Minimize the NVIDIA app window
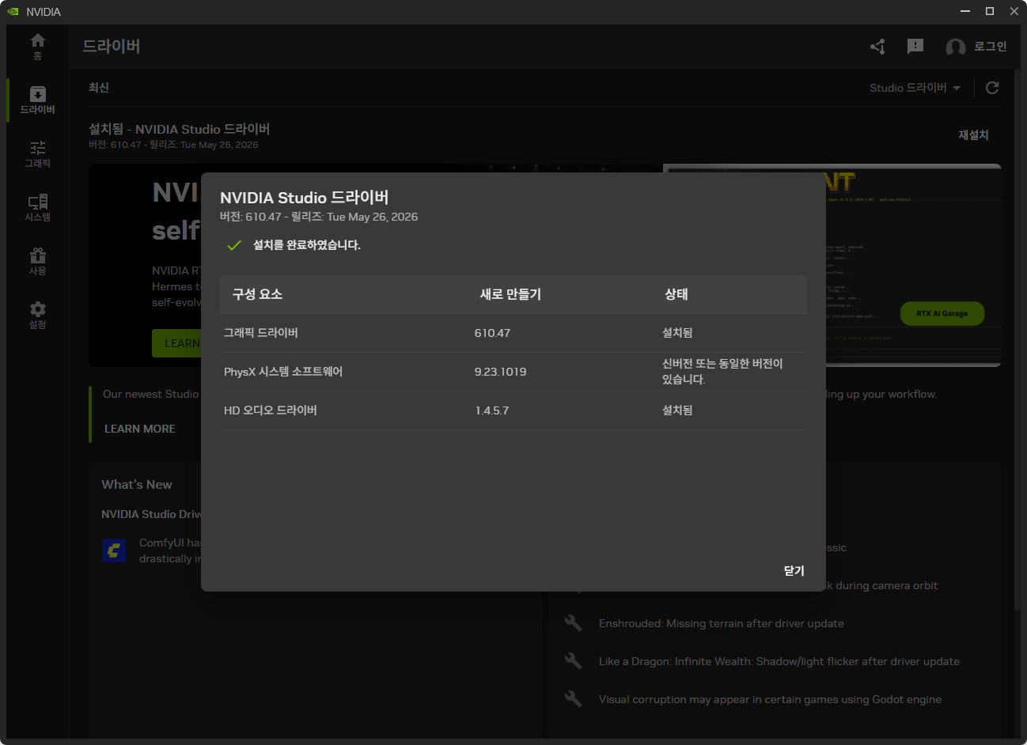1027x745 pixels. click(x=965, y=11)
